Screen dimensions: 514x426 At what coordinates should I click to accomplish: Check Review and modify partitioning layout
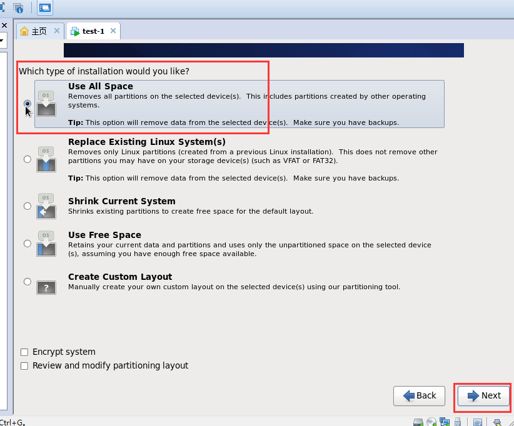tap(24, 366)
